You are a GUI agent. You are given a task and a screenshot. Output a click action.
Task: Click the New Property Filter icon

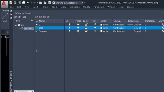(15, 17)
